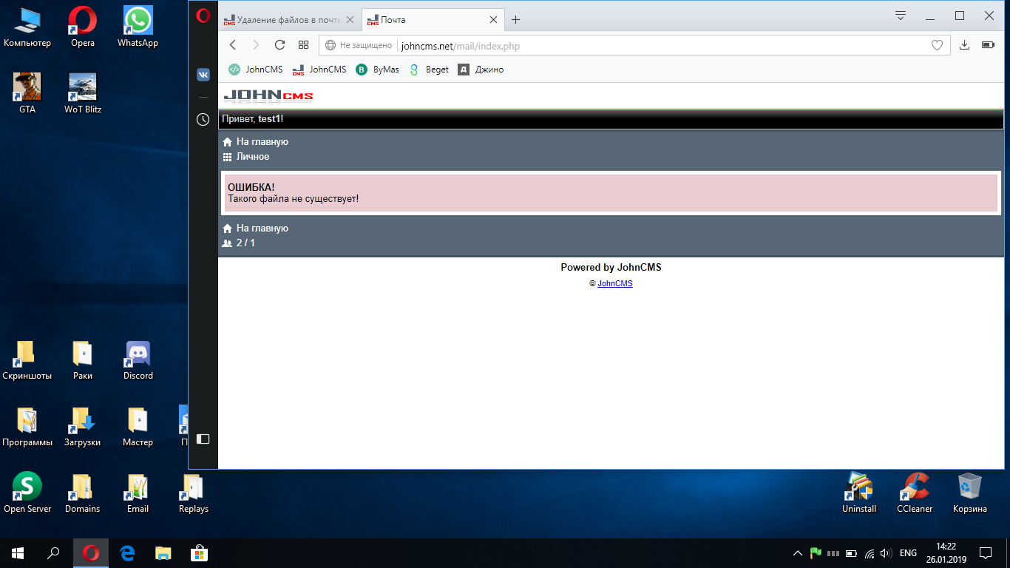Click "На главную" above the error message

[x=262, y=142]
